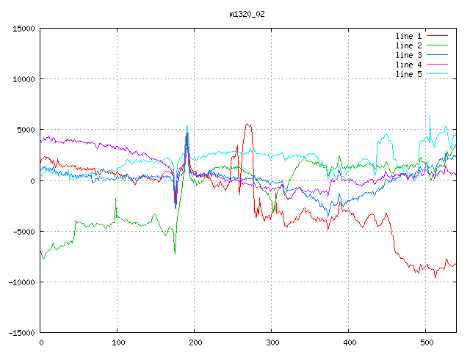Select the 'line 2' legend label
This screenshot has height=352, width=470.
[409, 45]
